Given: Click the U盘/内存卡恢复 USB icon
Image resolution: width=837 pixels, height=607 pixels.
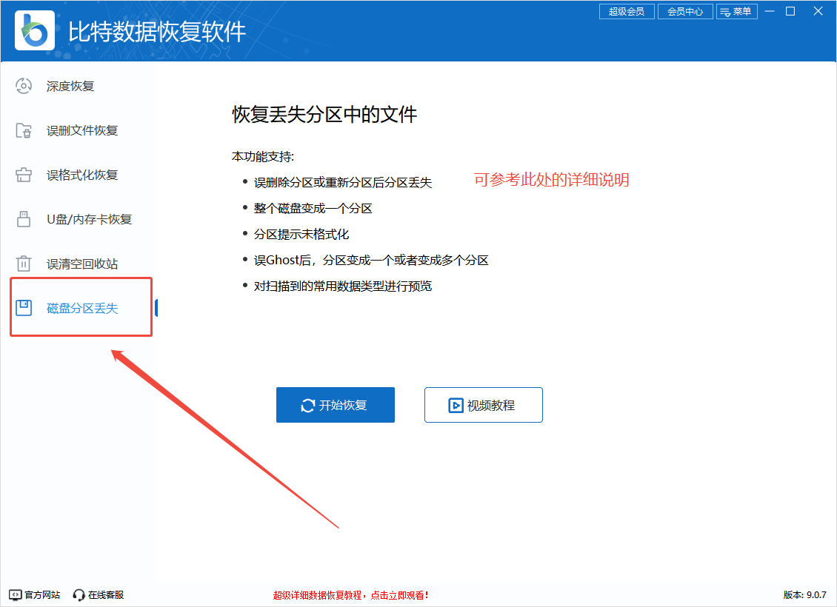Looking at the screenshot, I should point(24,218).
